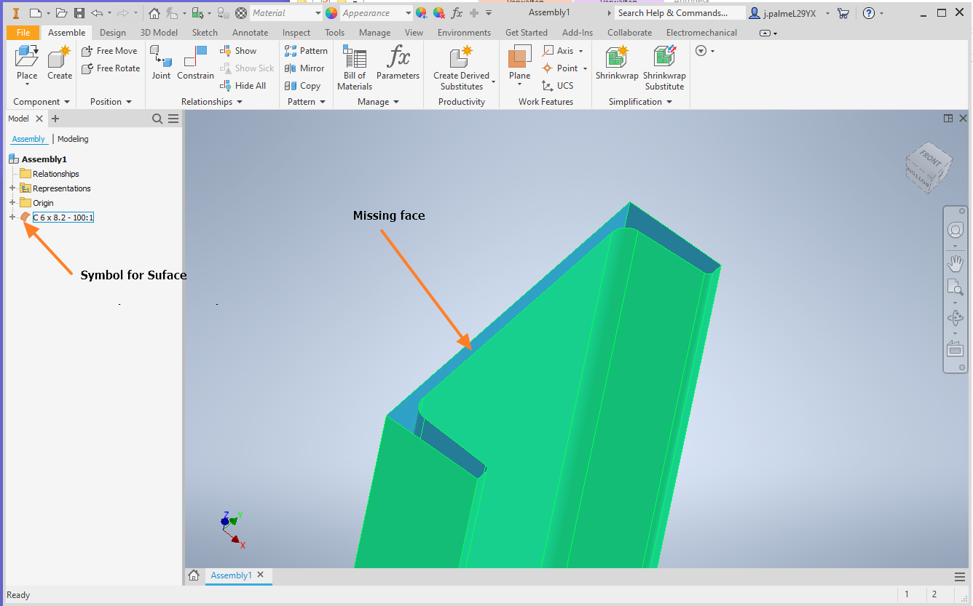Expand the C 6 x 8.2 part node
Screen dimensions: 973x606
12,217
